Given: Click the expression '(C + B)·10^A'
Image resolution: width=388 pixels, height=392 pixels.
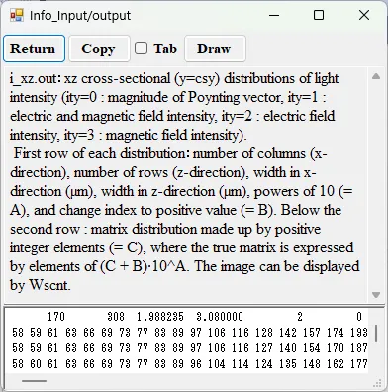Looking at the screenshot, I should (x=145, y=266).
